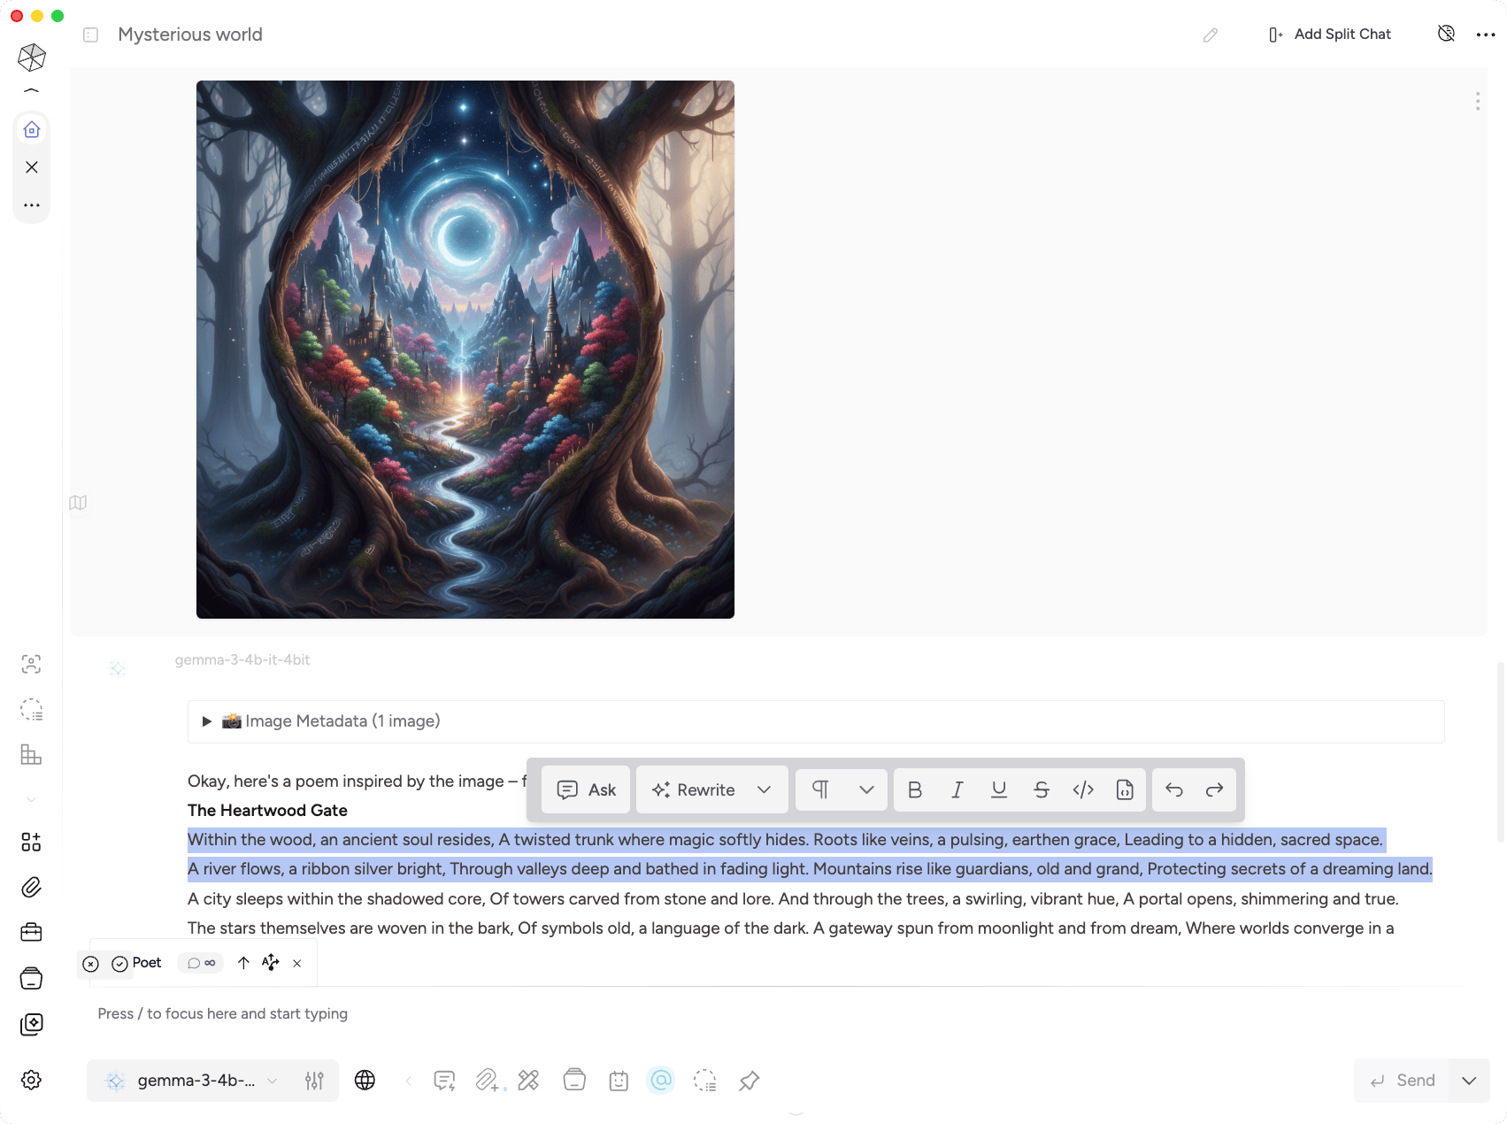Click the Ask button in toolbar
1507x1124 pixels.
(x=586, y=789)
